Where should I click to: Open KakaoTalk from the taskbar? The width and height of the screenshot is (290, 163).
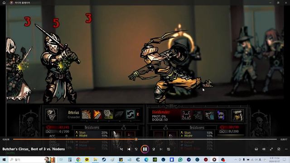(87, 159)
